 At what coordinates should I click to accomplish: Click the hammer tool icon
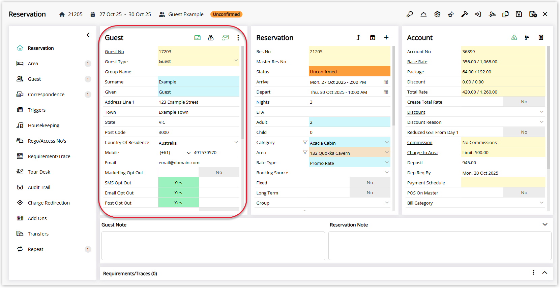465,14
